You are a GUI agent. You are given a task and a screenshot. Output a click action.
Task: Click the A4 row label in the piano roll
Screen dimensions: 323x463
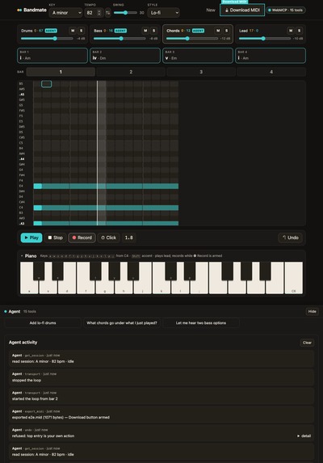coord(22,159)
